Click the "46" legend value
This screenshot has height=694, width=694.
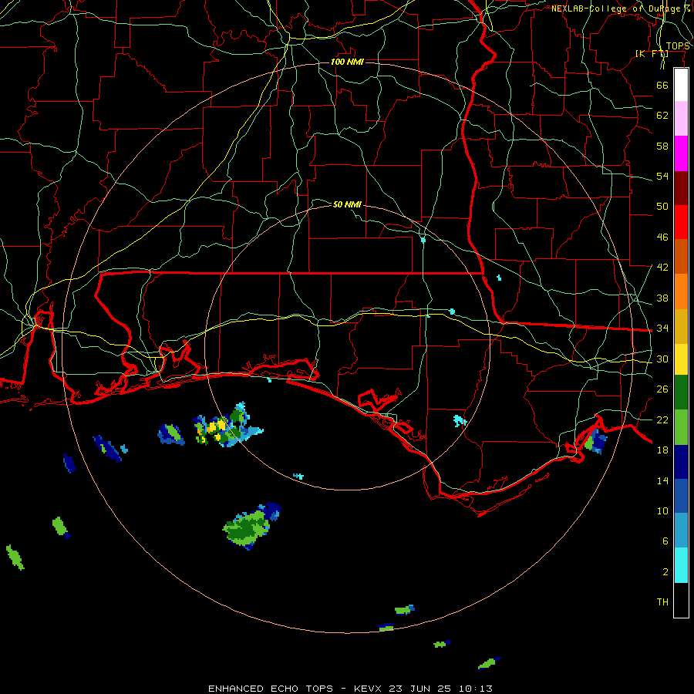[x=662, y=238]
